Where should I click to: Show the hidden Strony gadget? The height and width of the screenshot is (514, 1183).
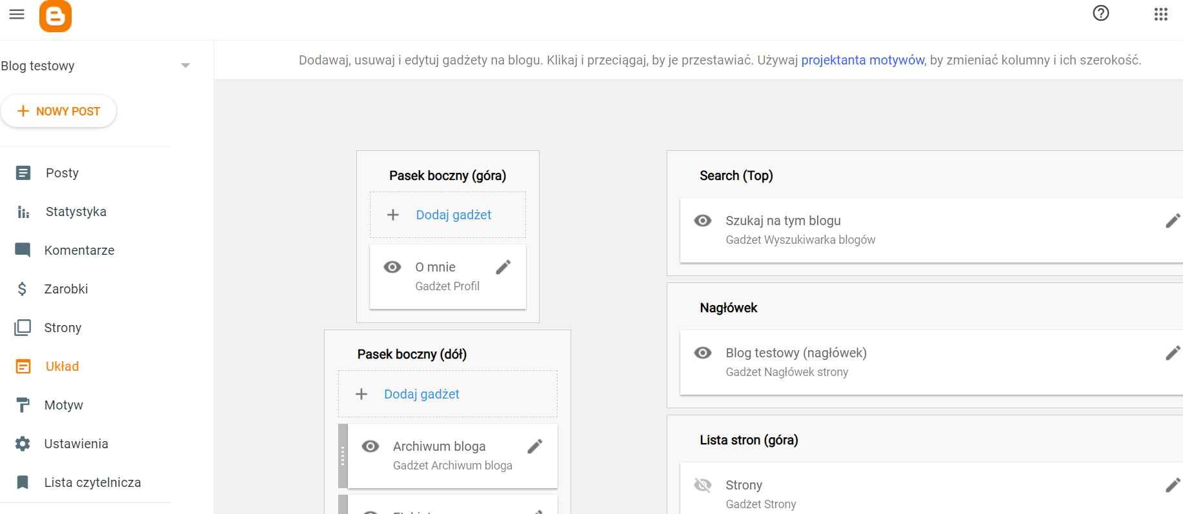[x=703, y=485]
